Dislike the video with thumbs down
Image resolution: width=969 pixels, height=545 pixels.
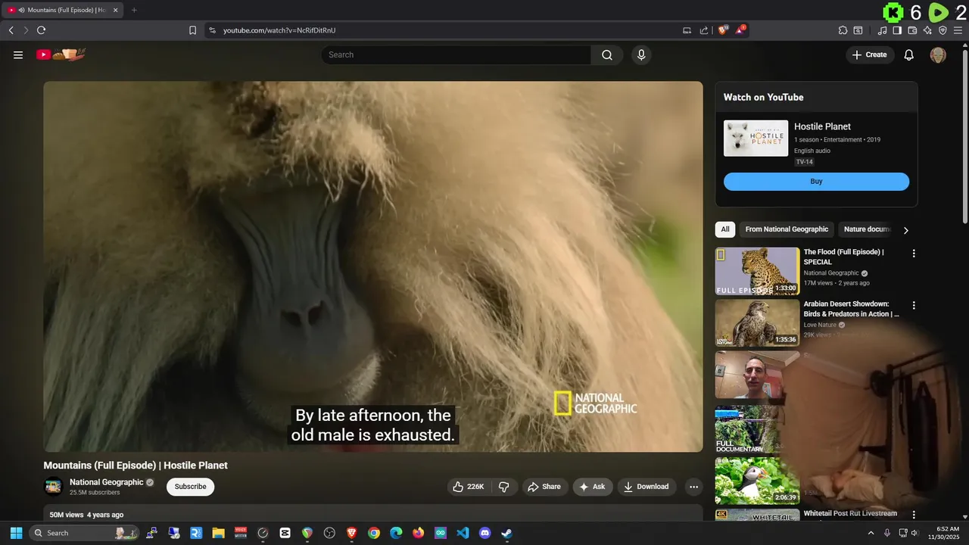503,487
